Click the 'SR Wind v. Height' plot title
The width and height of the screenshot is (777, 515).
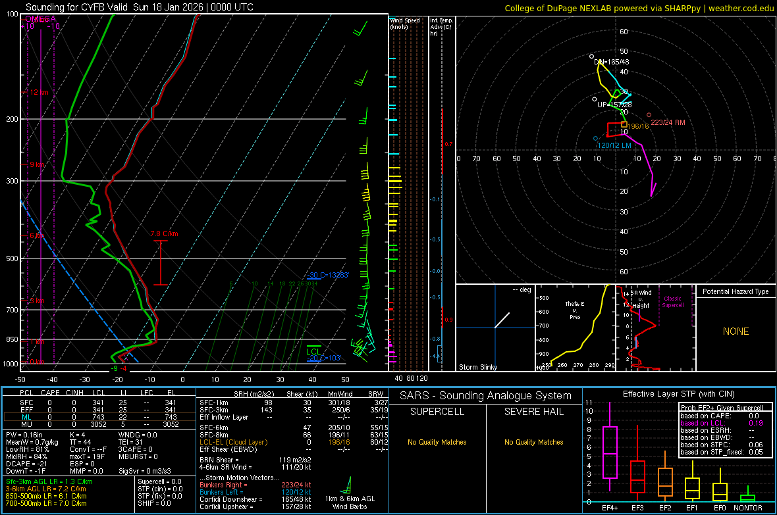coord(641,299)
